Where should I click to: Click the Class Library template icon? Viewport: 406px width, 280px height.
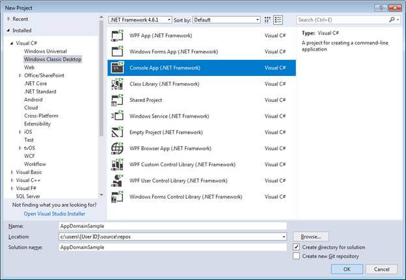[x=117, y=84]
